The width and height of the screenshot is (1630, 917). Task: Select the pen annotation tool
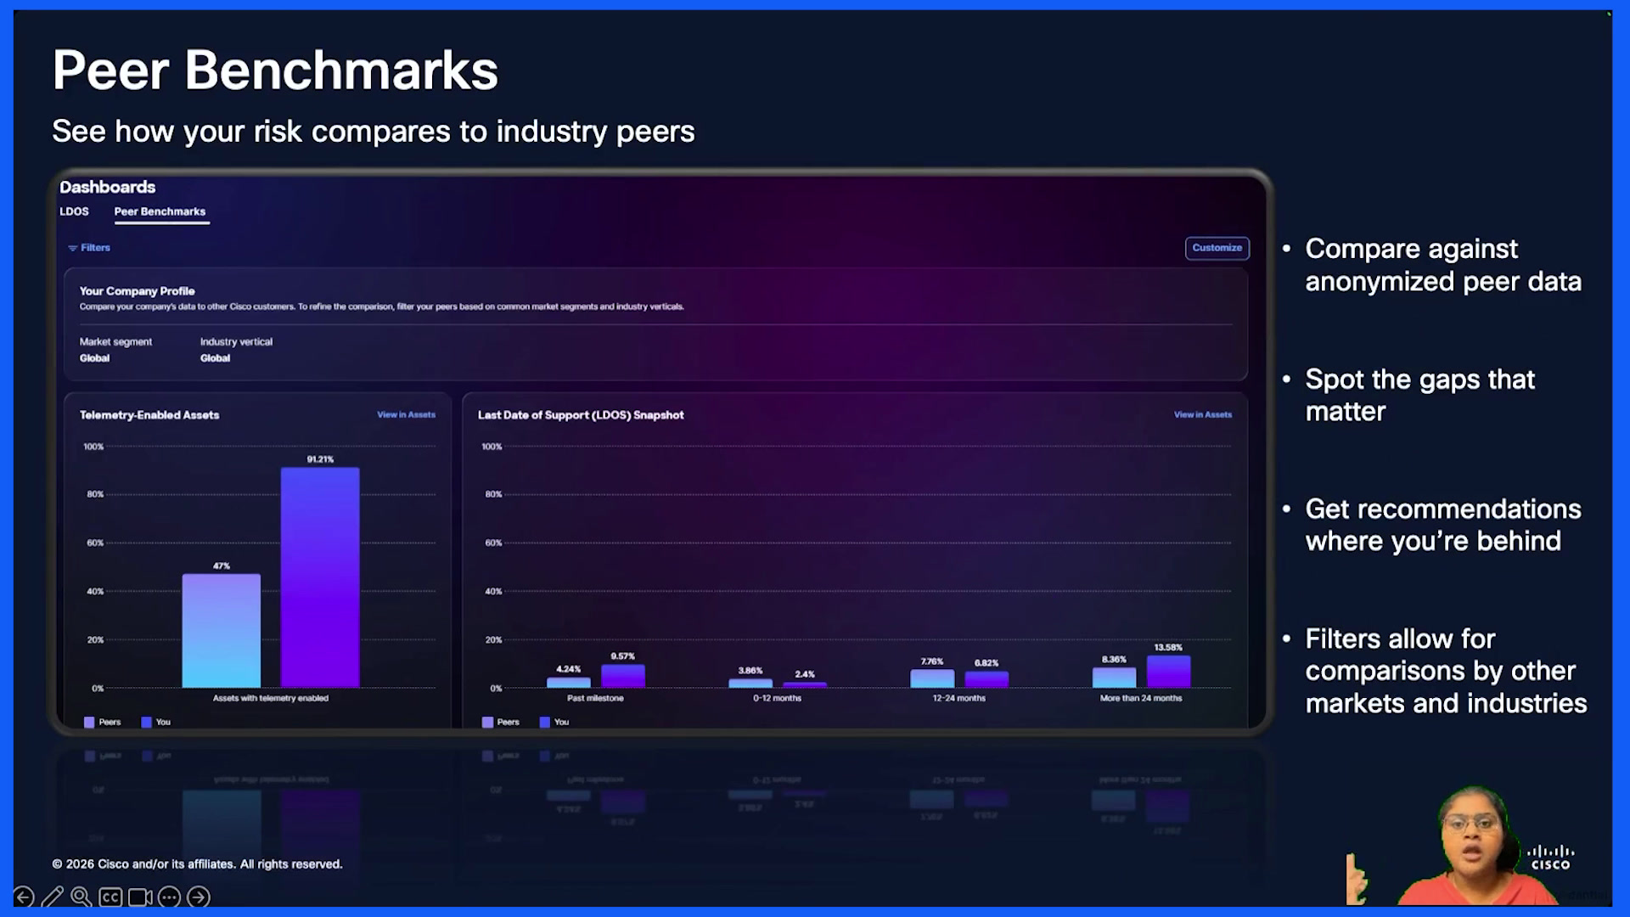(x=53, y=897)
